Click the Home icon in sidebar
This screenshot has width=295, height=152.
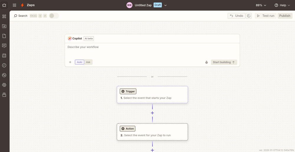click(x=4, y=5)
